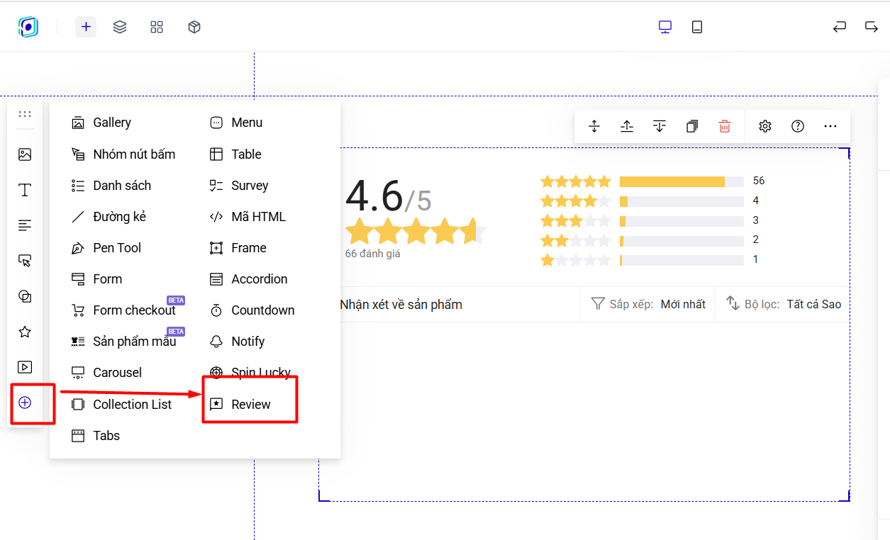Select the image tool in left sidebar
Viewport: 890px width, 540px height.
25,154
